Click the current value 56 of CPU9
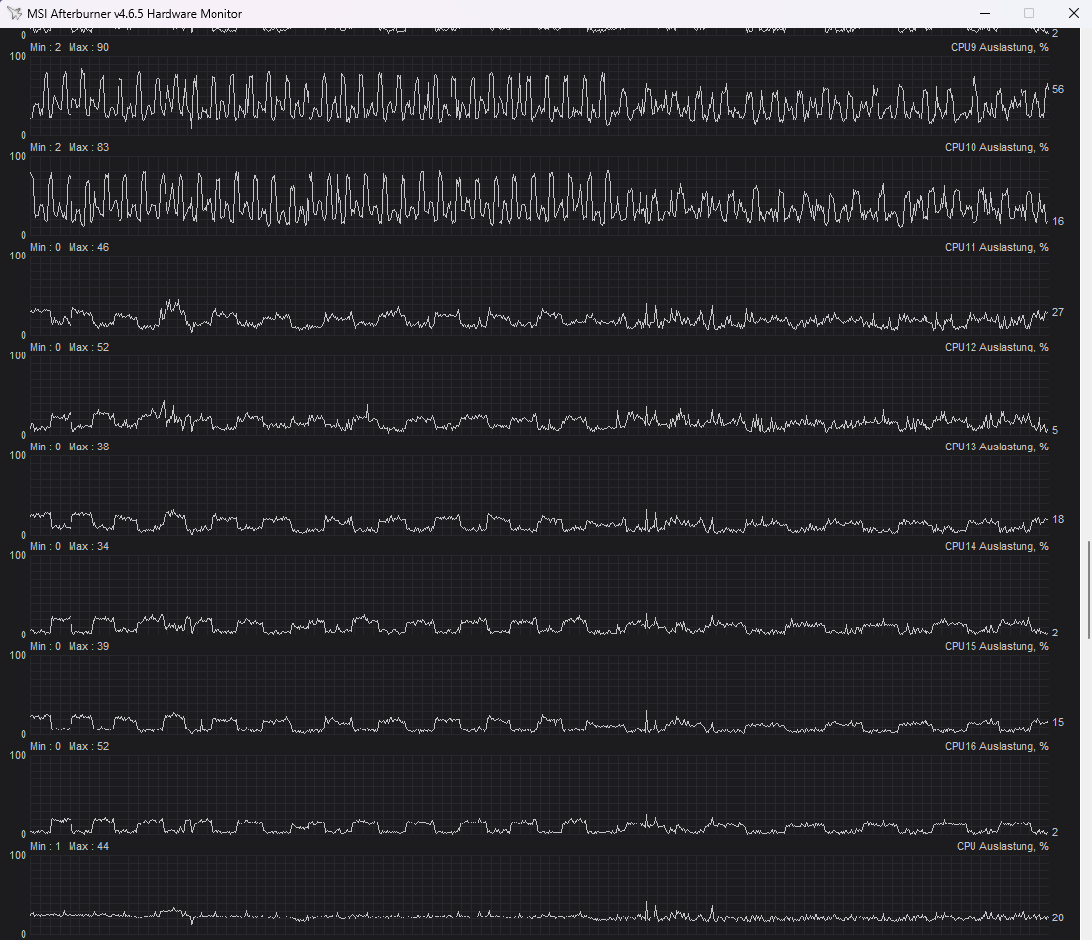This screenshot has width=1092, height=940. pyautogui.click(x=1057, y=90)
